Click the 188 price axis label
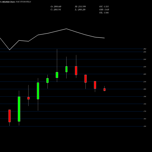 click(145, 104)
